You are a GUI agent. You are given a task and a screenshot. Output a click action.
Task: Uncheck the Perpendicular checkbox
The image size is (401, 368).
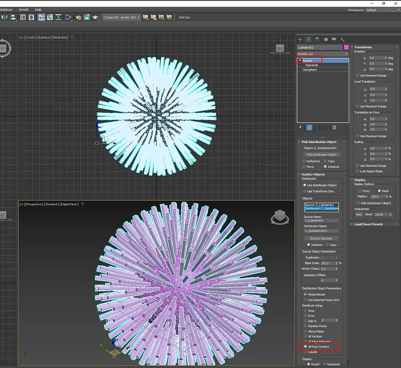point(306,294)
